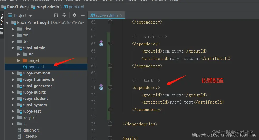Click fold end marker on line 74
The image size is (259, 140).
[110, 109]
